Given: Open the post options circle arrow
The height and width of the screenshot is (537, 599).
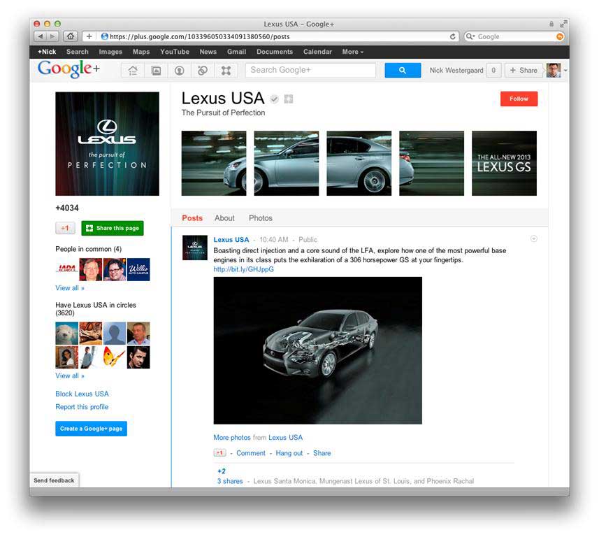Looking at the screenshot, I should pyautogui.click(x=534, y=239).
